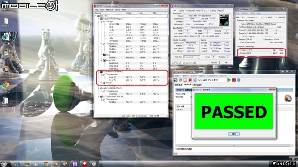This screenshot has height=167, width=298.
Task: Collapse the motherboard Temperatures group
Action: [x=102, y=44]
